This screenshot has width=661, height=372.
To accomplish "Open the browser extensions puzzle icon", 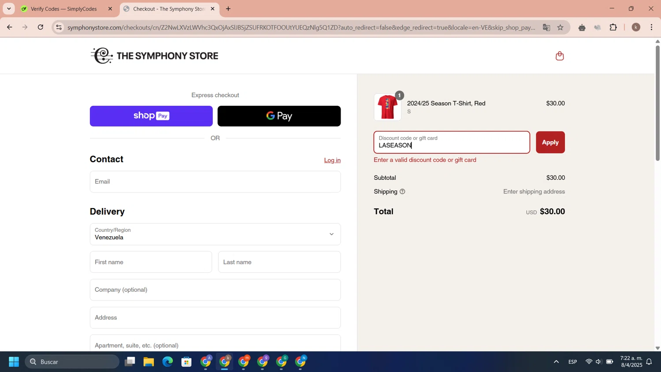I will [x=613, y=27].
